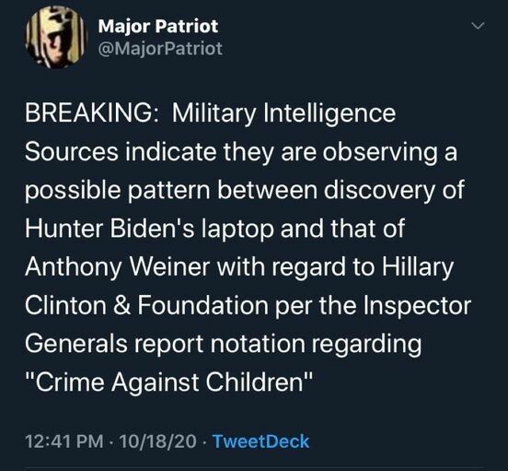Select the word "observing" in the tweet
The height and width of the screenshot is (471, 508).
pyautogui.click(x=380, y=153)
